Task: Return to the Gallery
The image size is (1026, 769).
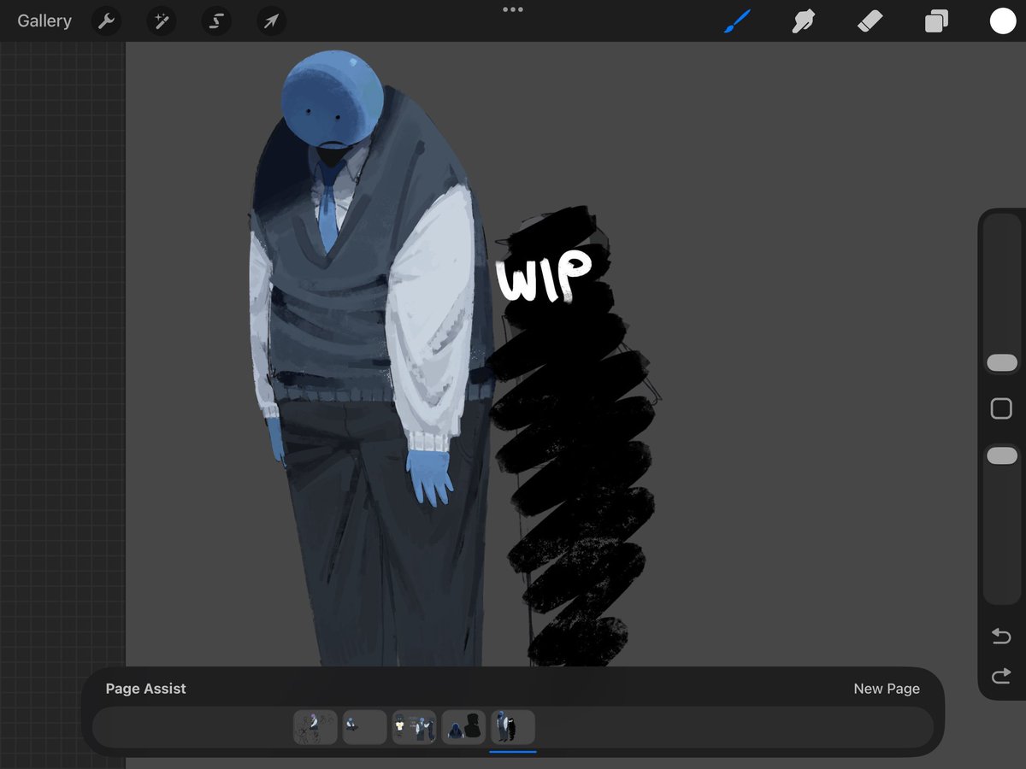Action: (x=44, y=21)
